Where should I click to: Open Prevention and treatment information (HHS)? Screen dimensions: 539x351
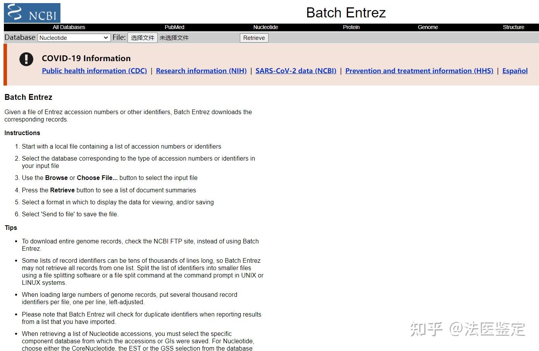(x=419, y=71)
